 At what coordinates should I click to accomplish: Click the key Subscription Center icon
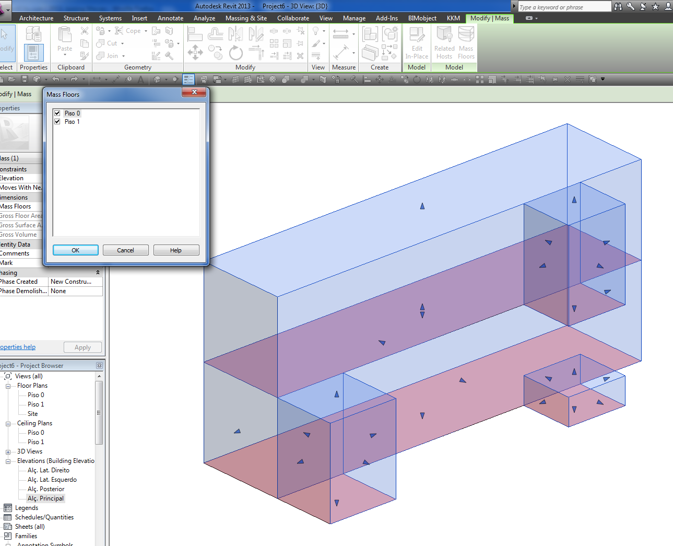point(631,6)
